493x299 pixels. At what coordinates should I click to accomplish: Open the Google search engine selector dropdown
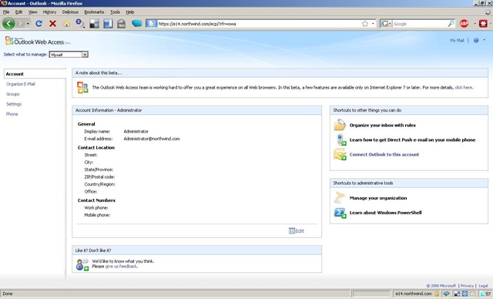click(x=386, y=24)
